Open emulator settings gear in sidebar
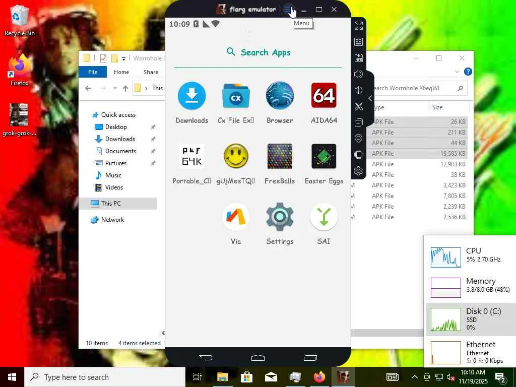This screenshot has height=387, width=516. pyautogui.click(x=359, y=171)
